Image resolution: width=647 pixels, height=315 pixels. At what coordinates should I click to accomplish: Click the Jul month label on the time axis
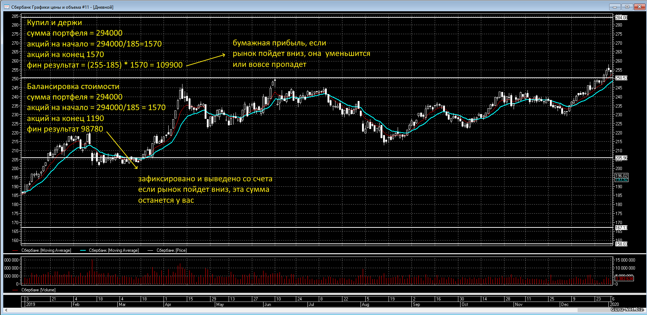click(x=311, y=304)
